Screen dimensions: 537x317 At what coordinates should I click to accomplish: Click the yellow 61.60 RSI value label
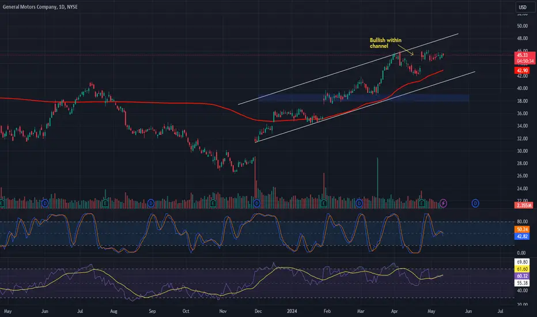point(522,269)
